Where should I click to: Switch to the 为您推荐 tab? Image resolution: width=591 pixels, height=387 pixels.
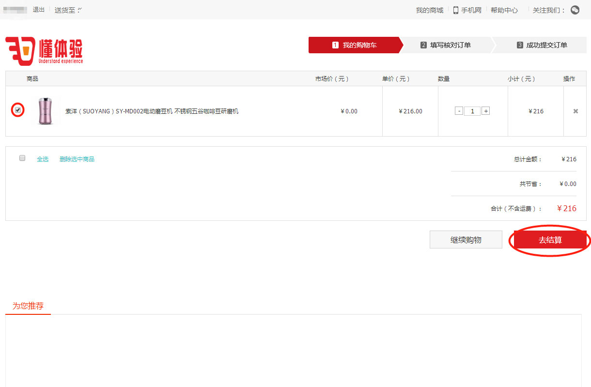(x=28, y=306)
